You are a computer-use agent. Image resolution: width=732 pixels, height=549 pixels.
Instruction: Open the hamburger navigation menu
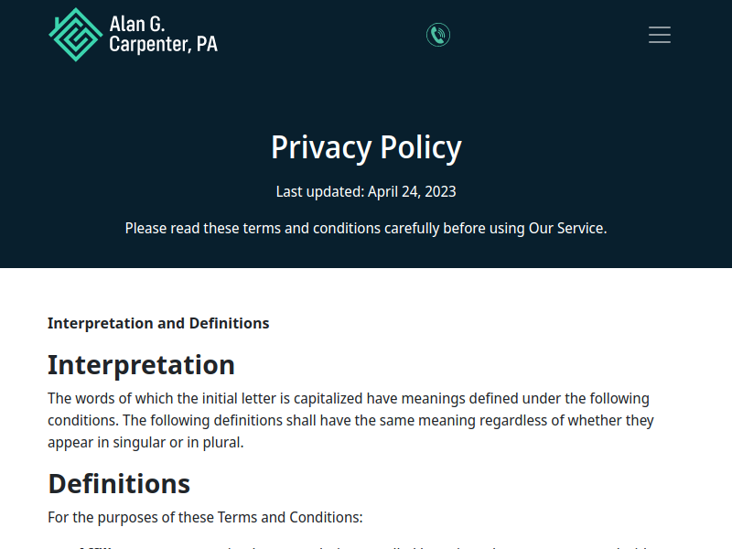(660, 34)
